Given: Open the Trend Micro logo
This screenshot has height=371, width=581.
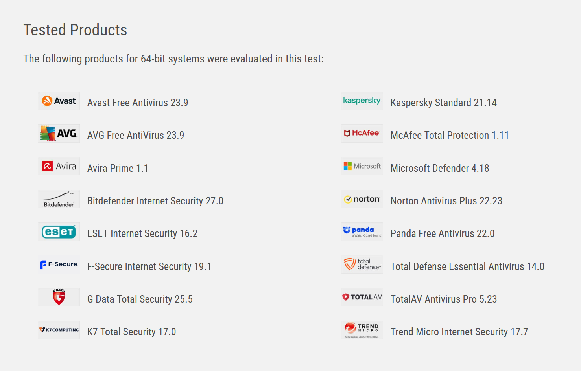Looking at the screenshot, I should pos(362,330).
